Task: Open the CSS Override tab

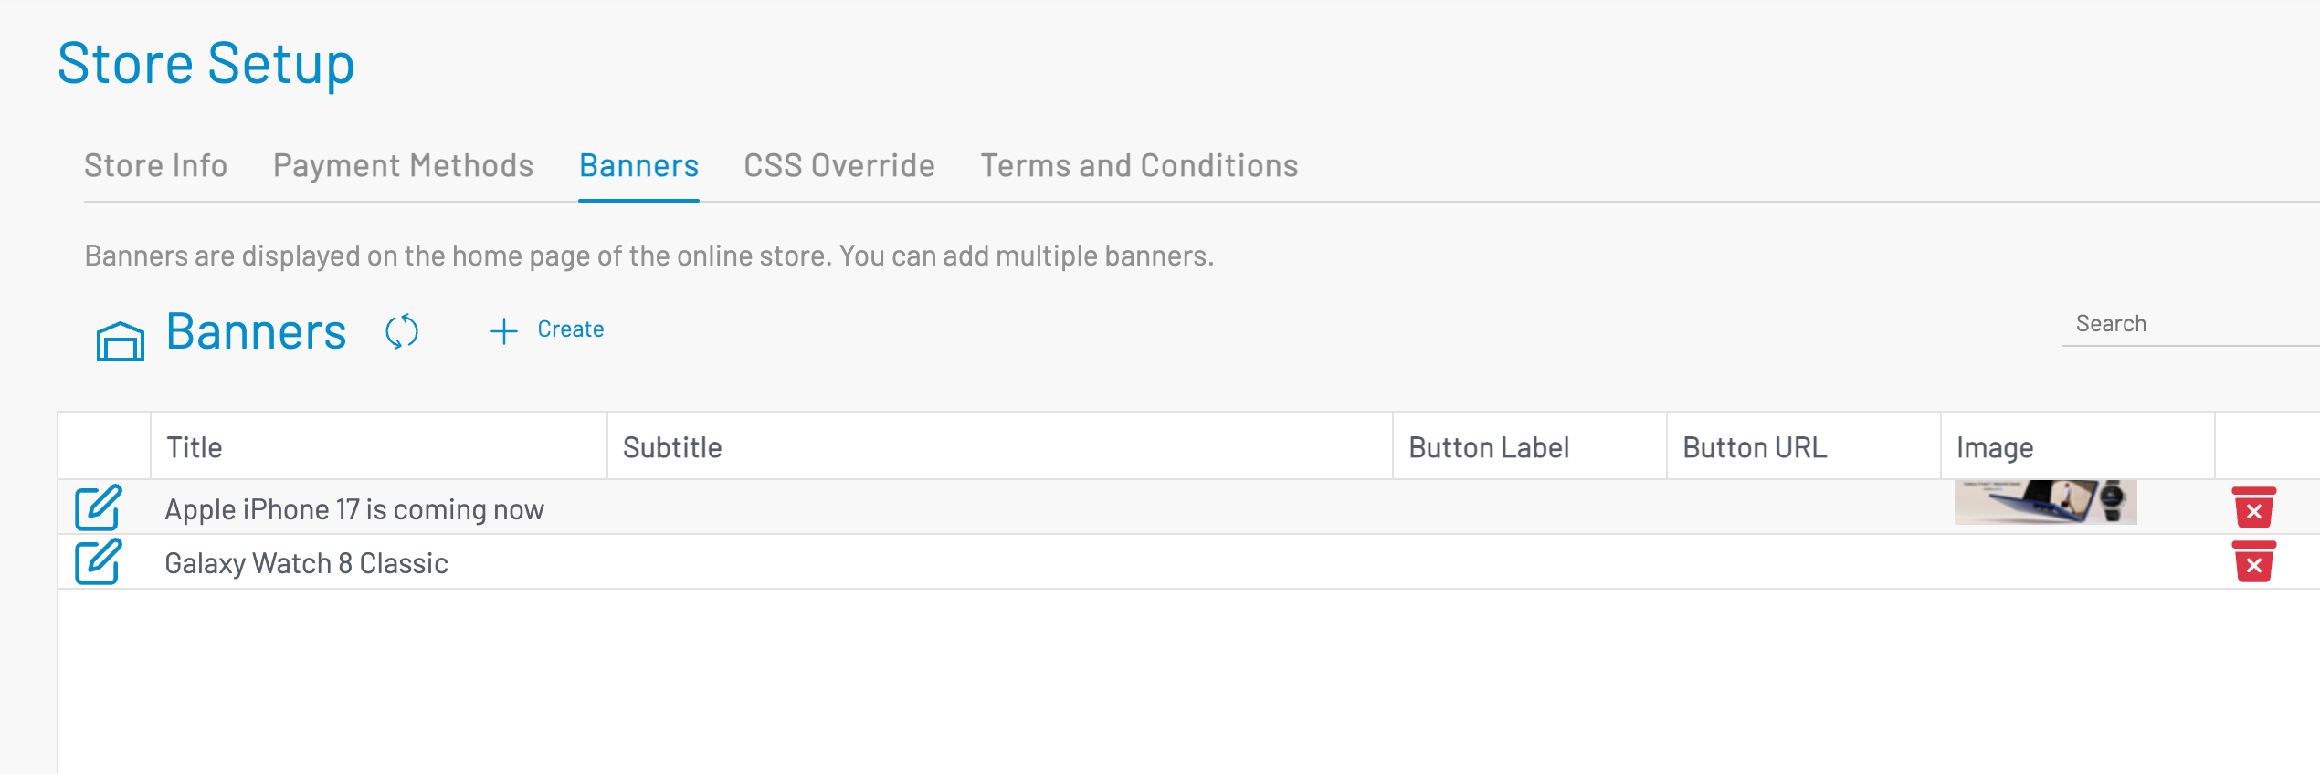Action: click(x=838, y=166)
